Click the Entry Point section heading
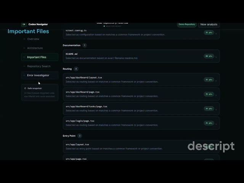Image resolution: width=244 pixels, height=183 pixels. (69, 136)
